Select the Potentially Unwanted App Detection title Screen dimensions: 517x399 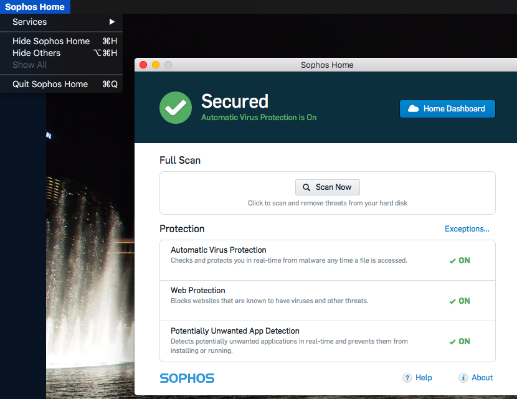coord(235,331)
